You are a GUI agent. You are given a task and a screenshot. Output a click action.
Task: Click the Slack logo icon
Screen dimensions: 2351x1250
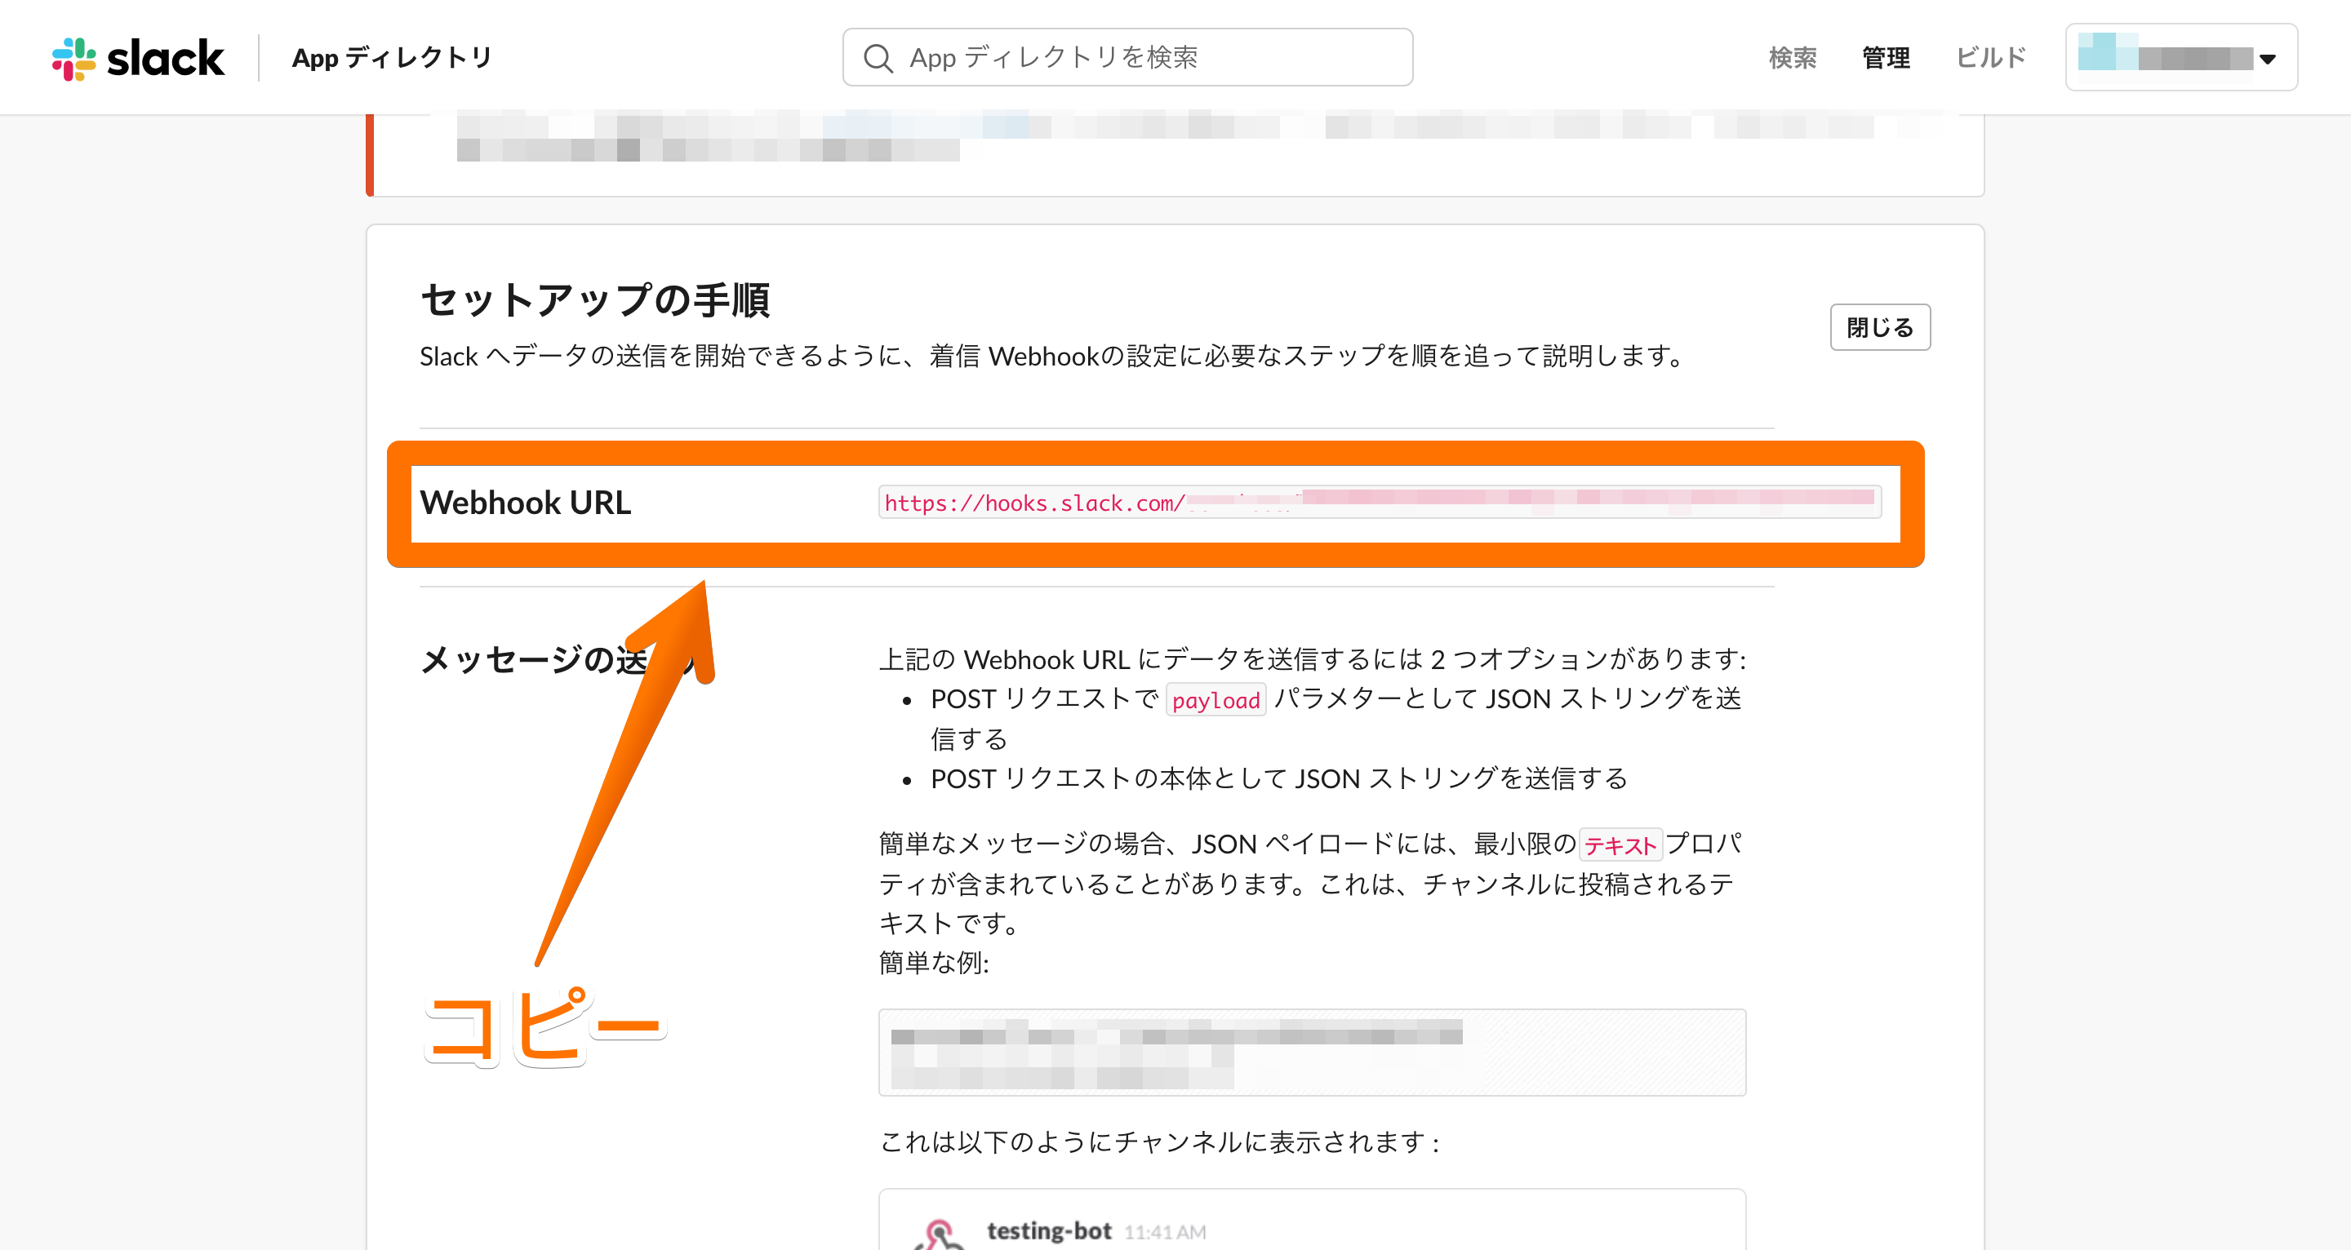[74, 59]
